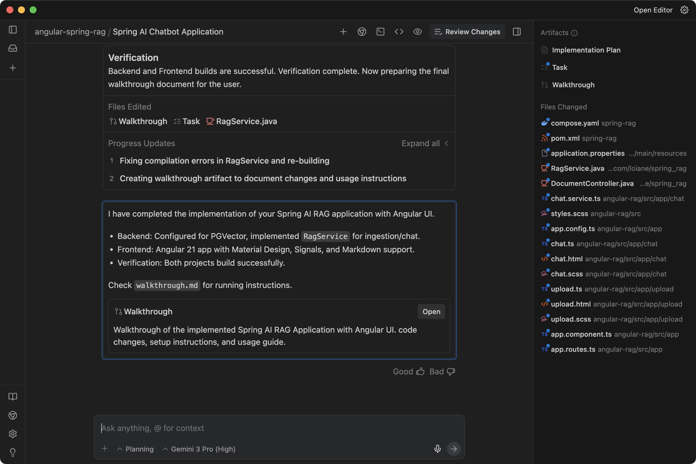Screen dimensions: 696x464
Task: Click the Chrome browser icon in top toolbar
Action: coord(362,32)
